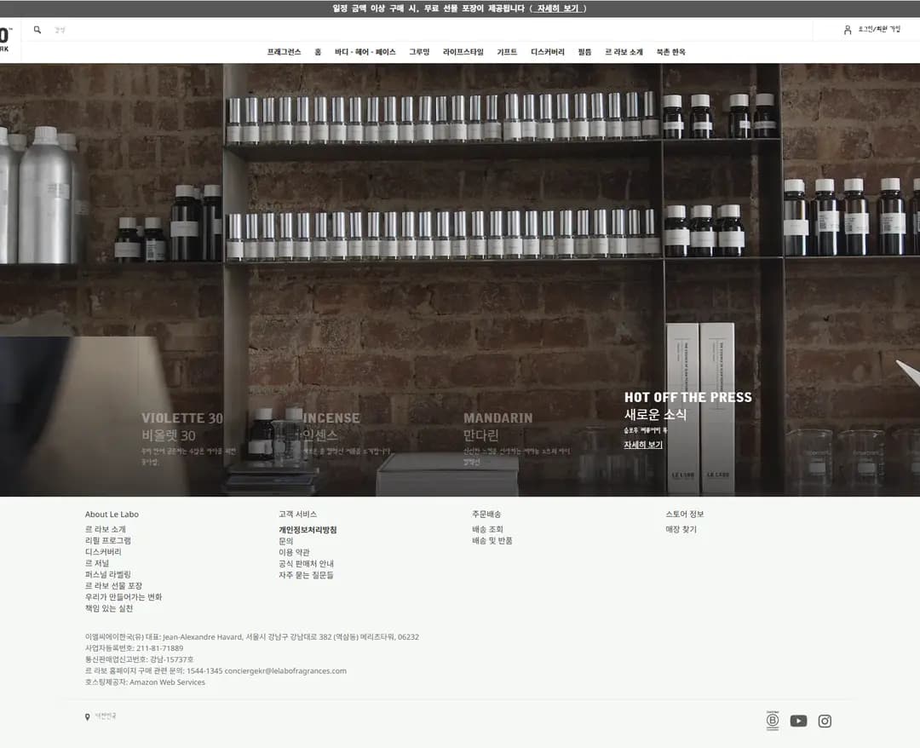Open the 프래그런스 menu

284,52
